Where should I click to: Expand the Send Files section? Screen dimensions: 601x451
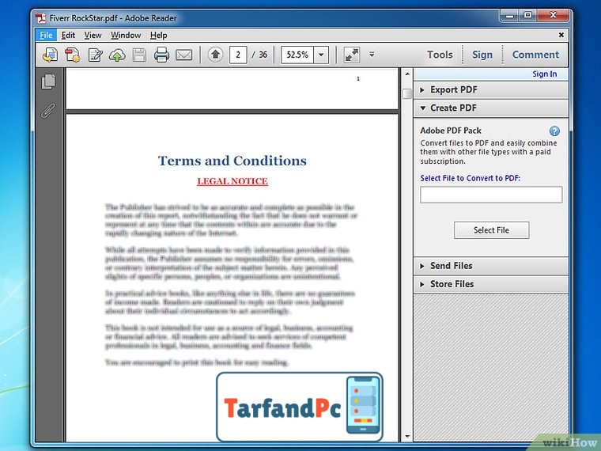pos(490,266)
